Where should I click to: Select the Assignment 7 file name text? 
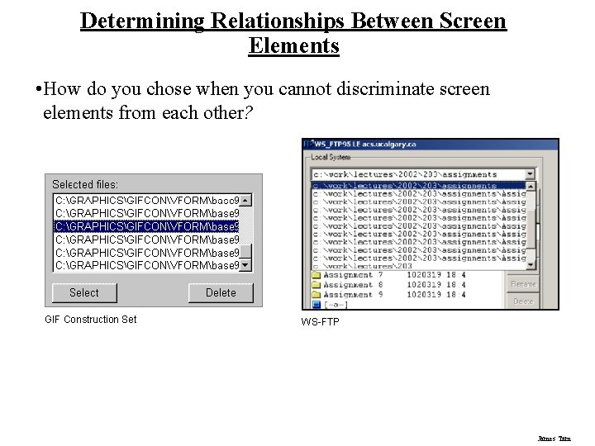(x=353, y=275)
